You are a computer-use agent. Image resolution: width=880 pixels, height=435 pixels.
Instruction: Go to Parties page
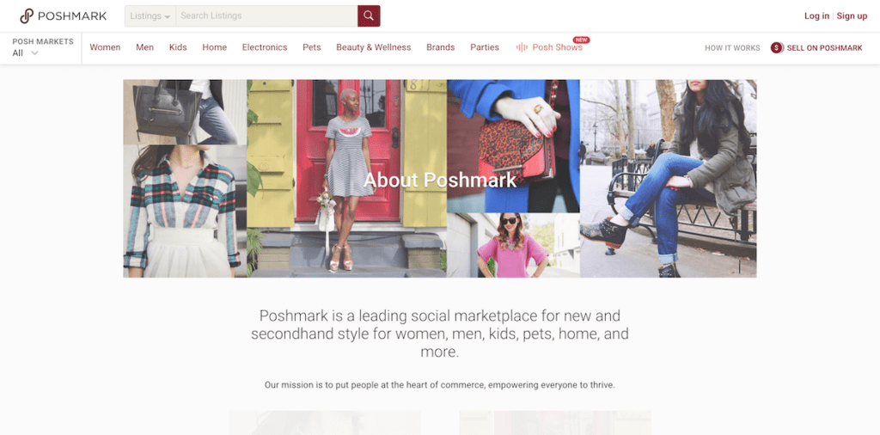click(485, 47)
